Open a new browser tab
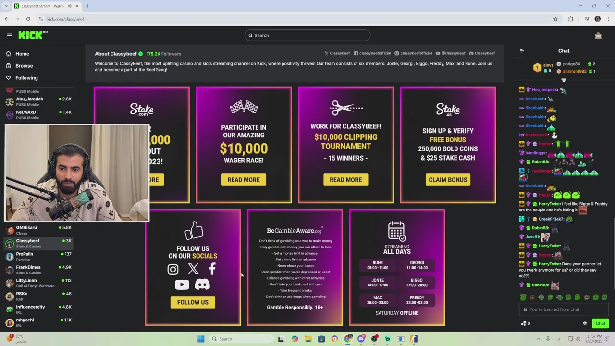Viewport: 615px width, 346px height. pos(88,6)
